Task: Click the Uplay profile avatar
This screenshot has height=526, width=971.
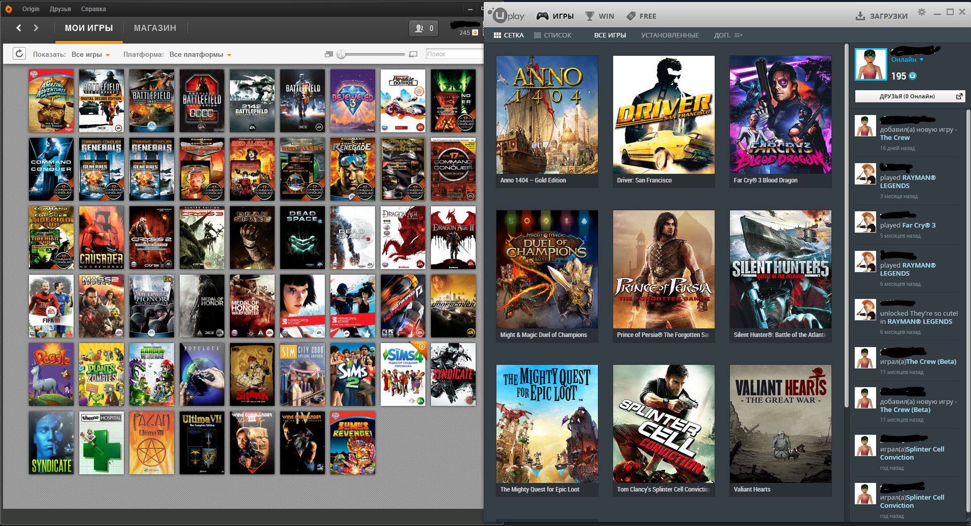Action: pyautogui.click(x=870, y=64)
